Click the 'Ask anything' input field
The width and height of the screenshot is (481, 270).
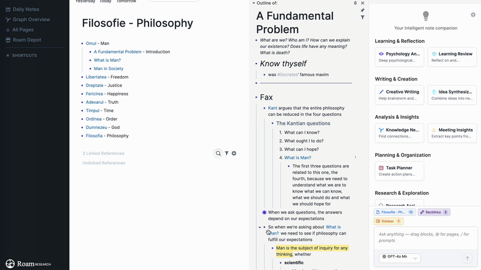(426, 237)
